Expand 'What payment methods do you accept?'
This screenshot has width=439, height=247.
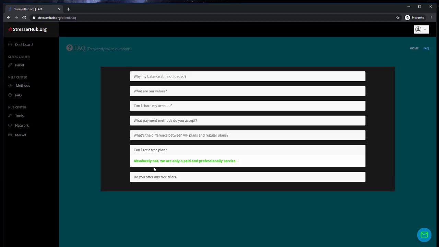point(248,121)
